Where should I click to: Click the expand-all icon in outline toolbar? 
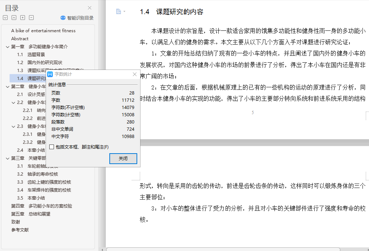[x=5, y=18]
